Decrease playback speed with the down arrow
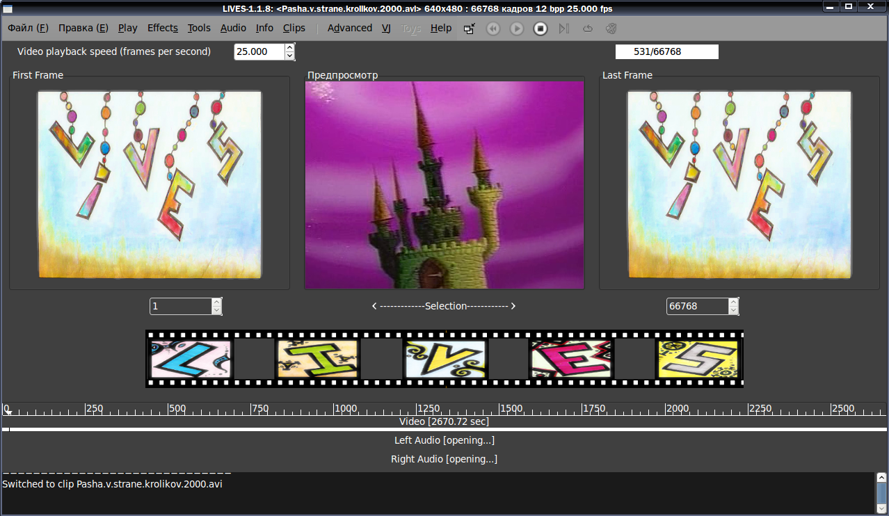 point(290,56)
